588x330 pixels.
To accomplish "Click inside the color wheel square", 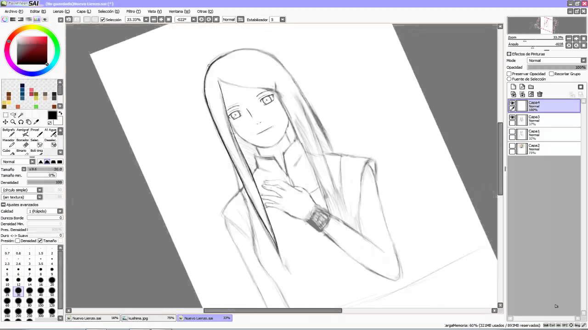I will pyautogui.click(x=32, y=50).
